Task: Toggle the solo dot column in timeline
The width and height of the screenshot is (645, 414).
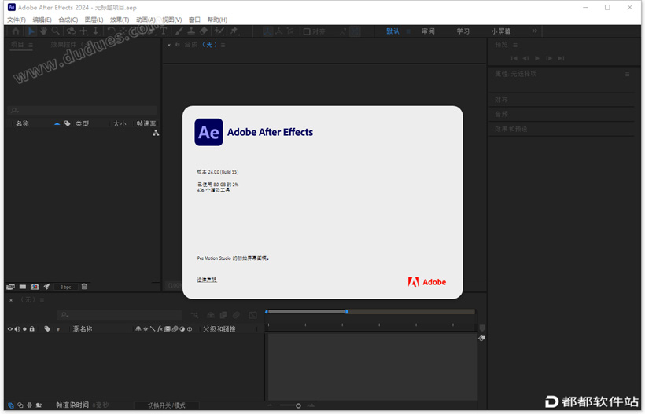Action: tap(24, 329)
